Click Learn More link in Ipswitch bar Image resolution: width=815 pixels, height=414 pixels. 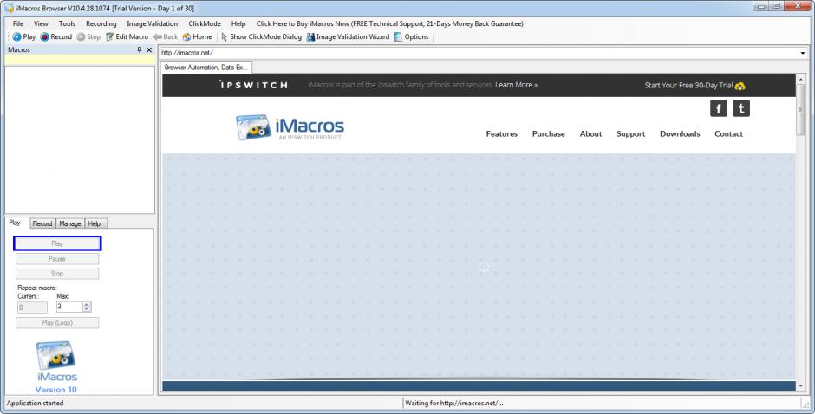pyautogui.click(x=516, y=85)
